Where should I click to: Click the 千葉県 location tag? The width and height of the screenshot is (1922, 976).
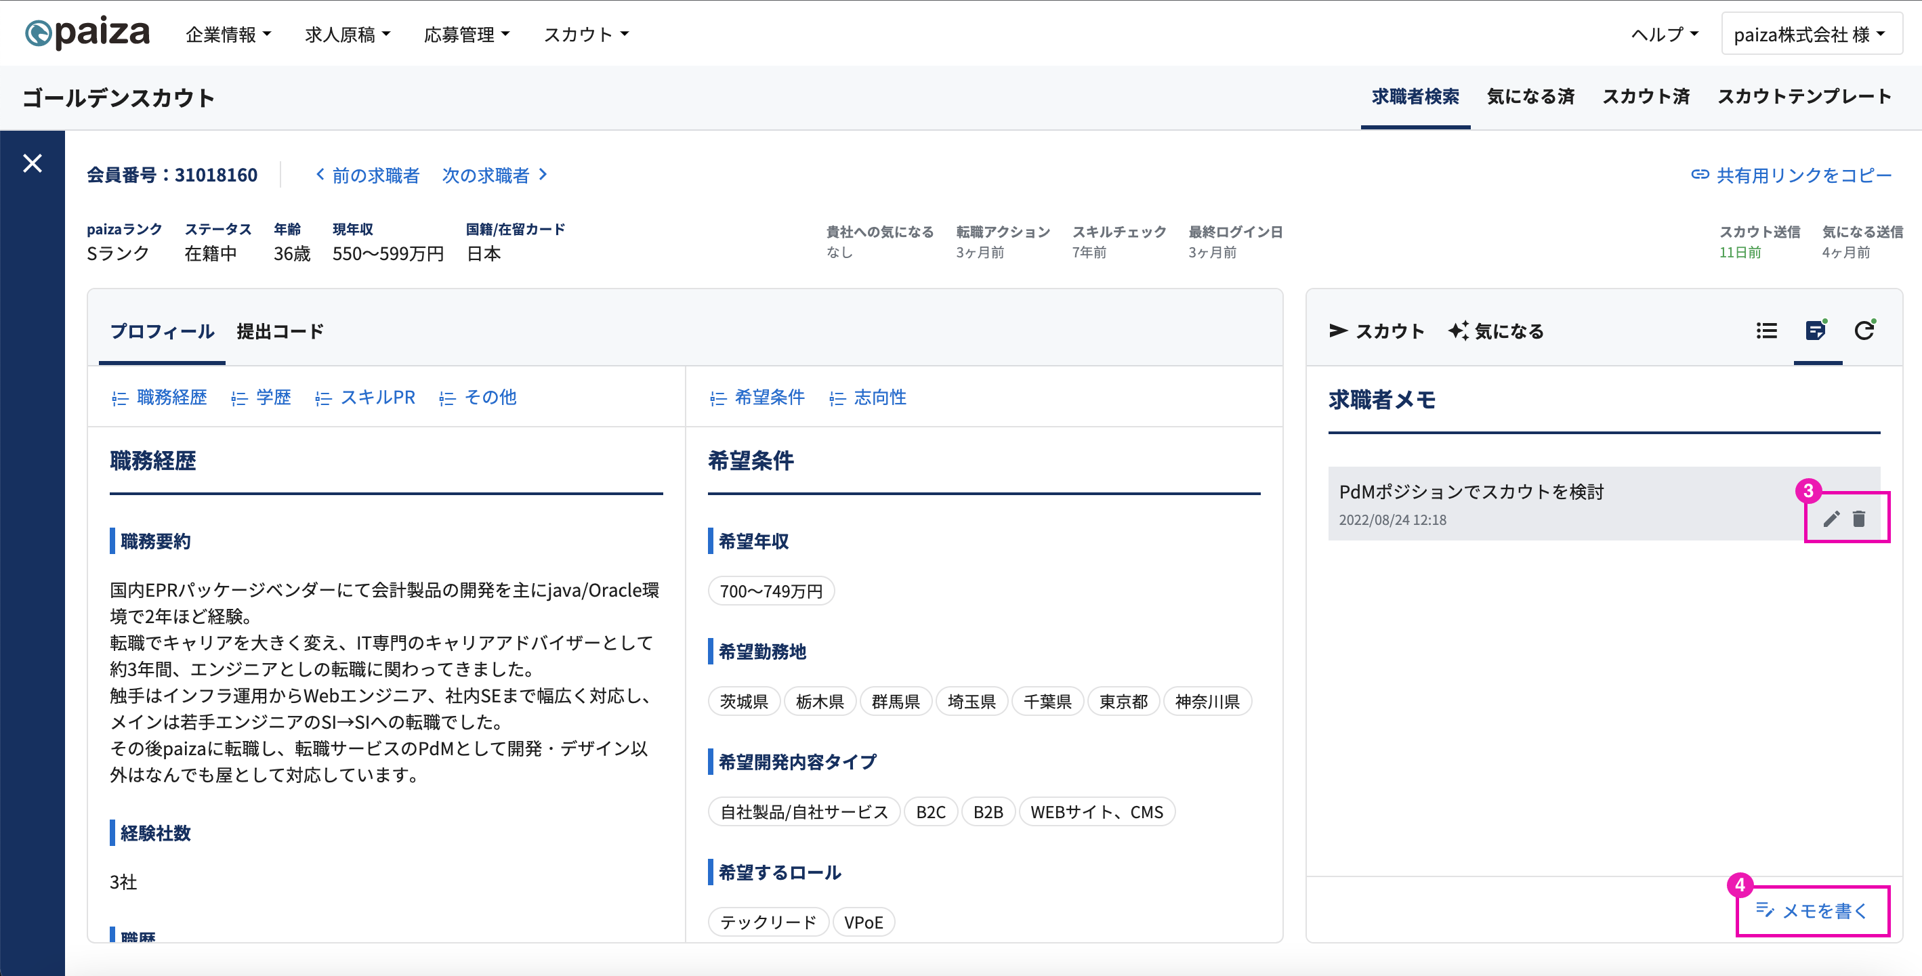coord(1047,702)
